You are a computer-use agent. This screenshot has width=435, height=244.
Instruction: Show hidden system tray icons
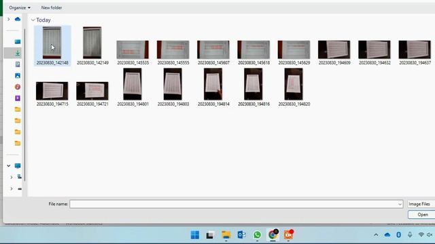tap(376, 235)
